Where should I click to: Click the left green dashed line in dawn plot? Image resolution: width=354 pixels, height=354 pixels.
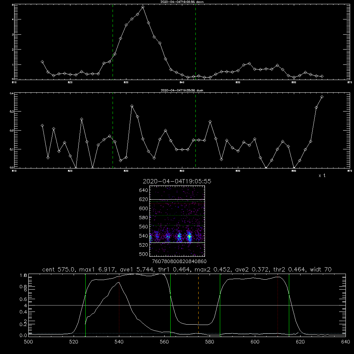[x=113, y=42]
